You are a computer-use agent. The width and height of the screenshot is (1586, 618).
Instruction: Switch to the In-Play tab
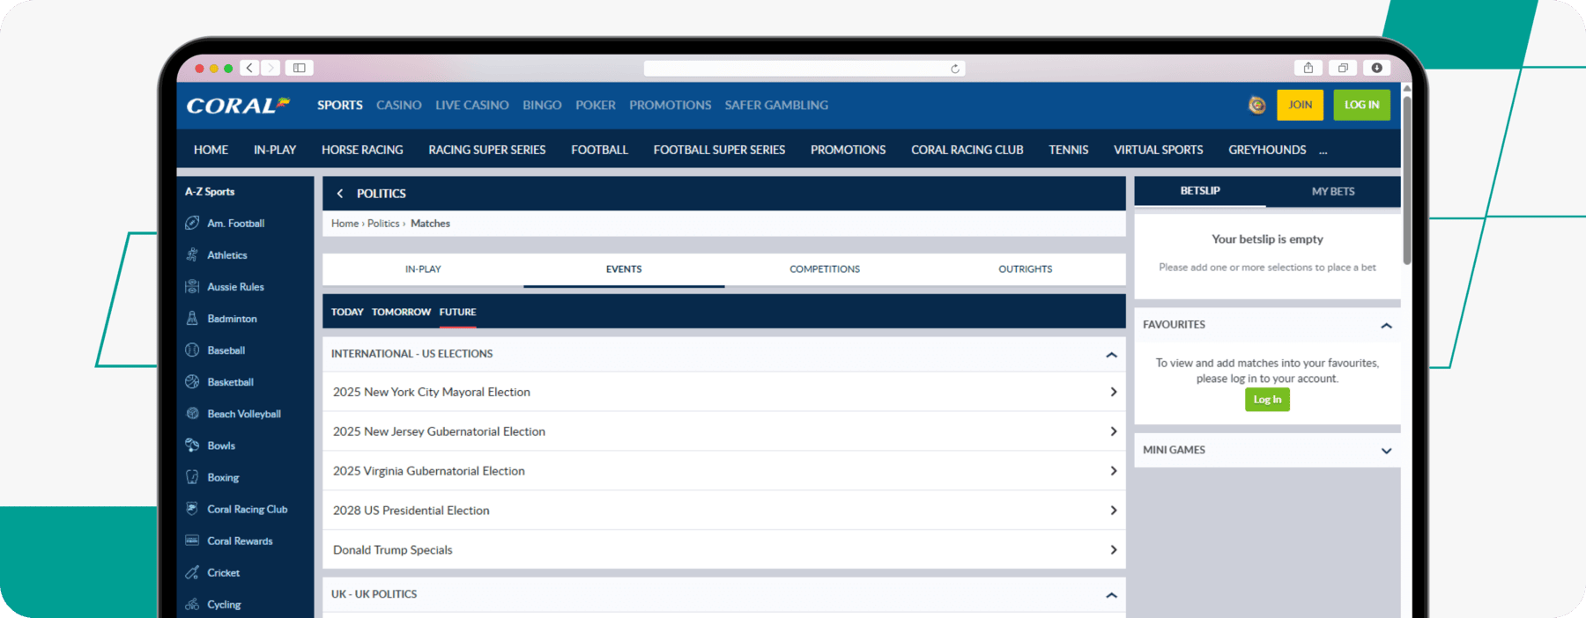tap(423, 269)
